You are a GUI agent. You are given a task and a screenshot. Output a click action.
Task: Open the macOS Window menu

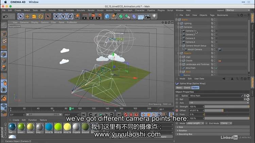coord(34,2)
